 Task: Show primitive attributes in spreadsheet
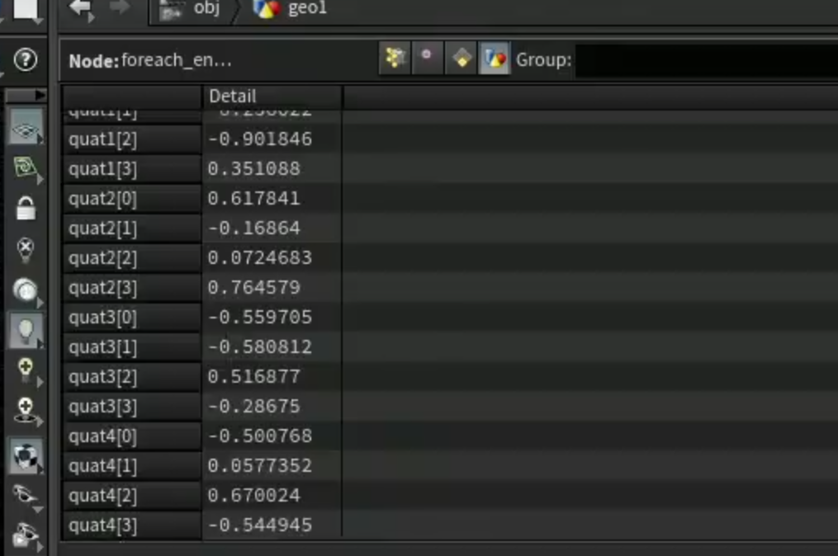462,59
